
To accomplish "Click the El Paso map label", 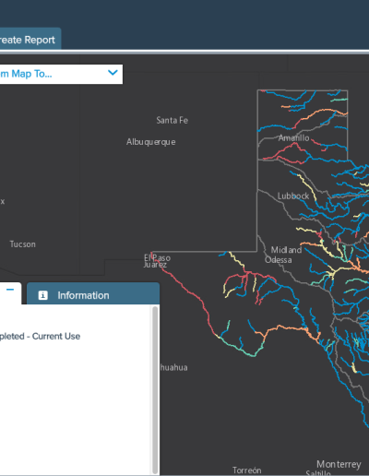I will tap(157, 257).
